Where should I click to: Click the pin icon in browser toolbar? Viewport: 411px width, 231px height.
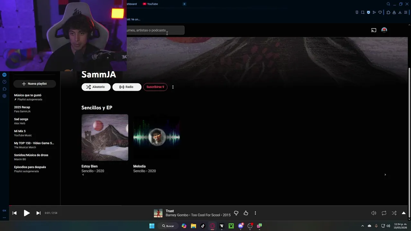click(x=357, y=12)
